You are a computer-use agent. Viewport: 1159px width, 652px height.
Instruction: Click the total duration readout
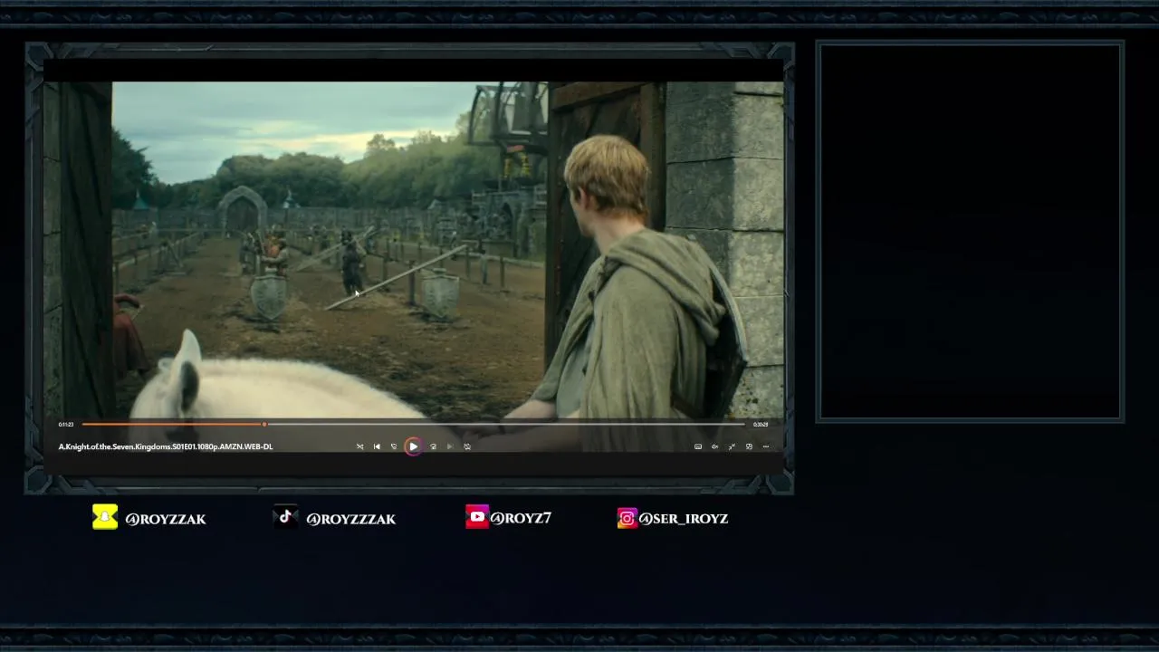pyautogui.click(x=761, y=424)
